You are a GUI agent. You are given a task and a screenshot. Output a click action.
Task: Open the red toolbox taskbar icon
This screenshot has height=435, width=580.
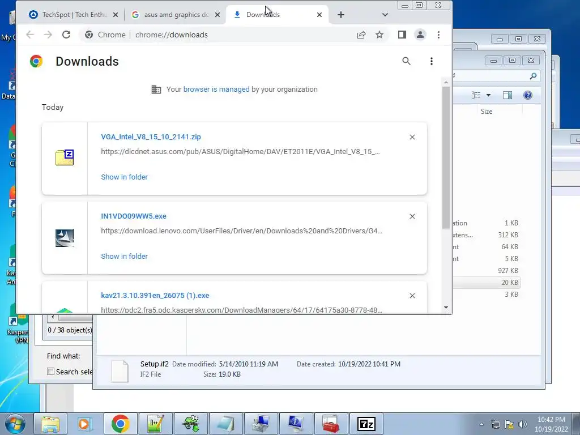click(x=331, y=424)
